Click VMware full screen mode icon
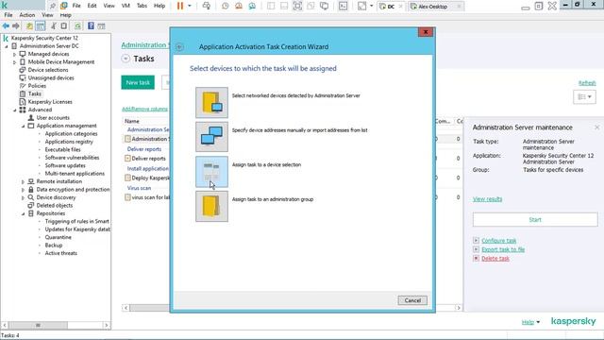Viewport: 604px width, 340px height. click(x=297, y=6)
